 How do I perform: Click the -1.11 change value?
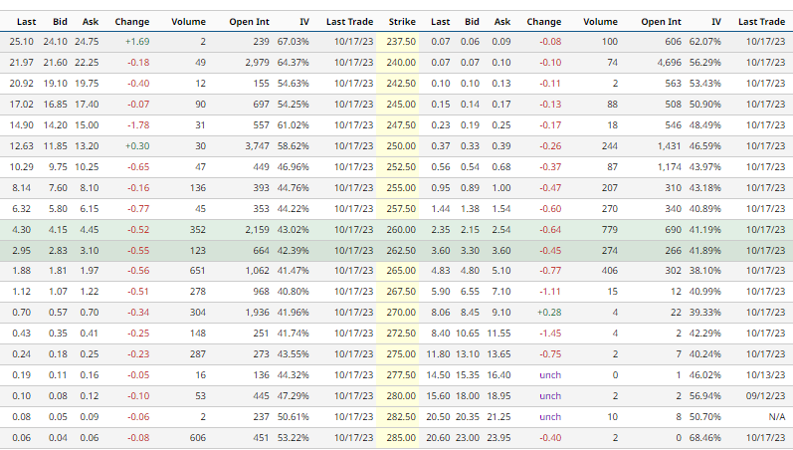550,292
